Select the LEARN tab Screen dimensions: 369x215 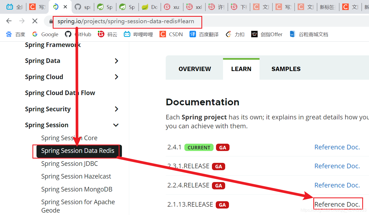(241, 69)
